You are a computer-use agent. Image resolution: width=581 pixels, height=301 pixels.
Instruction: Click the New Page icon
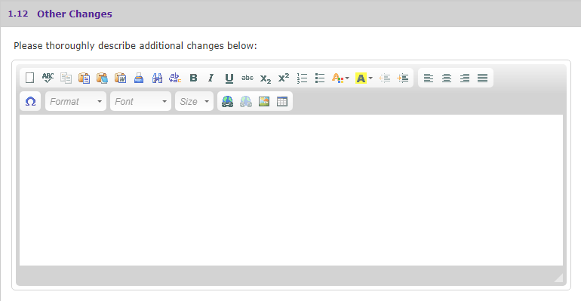point(29,78)
